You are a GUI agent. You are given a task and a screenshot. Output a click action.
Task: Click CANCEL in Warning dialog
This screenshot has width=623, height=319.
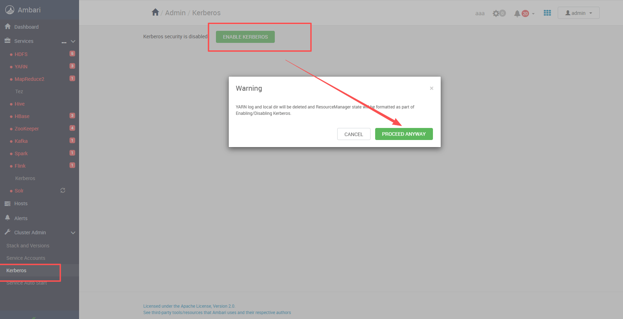click(354, 134)
